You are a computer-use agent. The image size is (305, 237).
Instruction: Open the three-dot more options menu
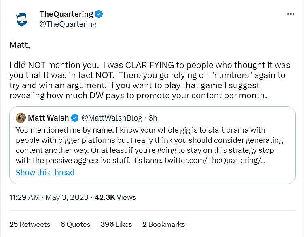[x=290, y=14]
